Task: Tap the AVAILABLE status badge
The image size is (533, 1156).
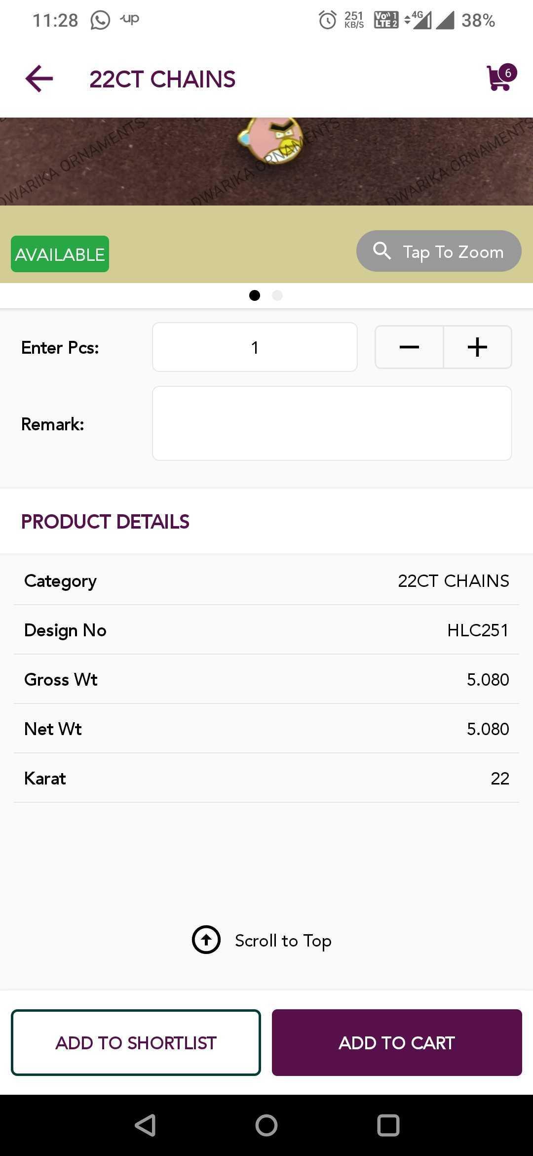Action: (60, 254)
